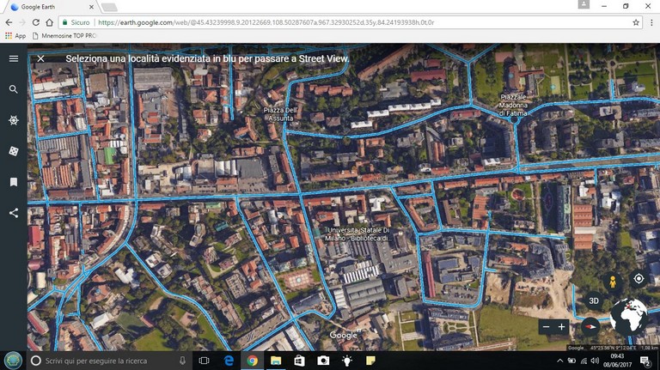The width and height of the screenshot is (660, 370).
Task: Open the search tool in sidebar
Action: click(x=14, y=89)
